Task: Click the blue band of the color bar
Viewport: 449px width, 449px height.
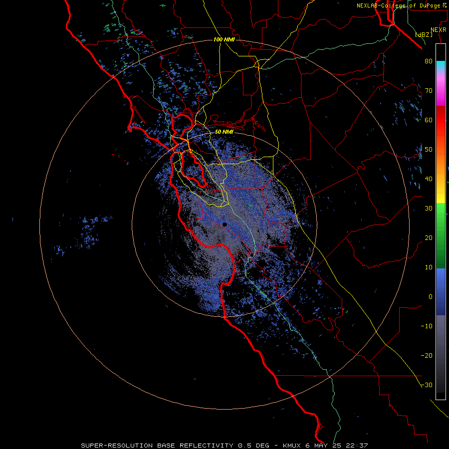Action: pos(441,292)
